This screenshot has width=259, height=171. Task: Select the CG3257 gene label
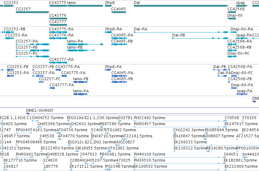[x=23, y=9]
